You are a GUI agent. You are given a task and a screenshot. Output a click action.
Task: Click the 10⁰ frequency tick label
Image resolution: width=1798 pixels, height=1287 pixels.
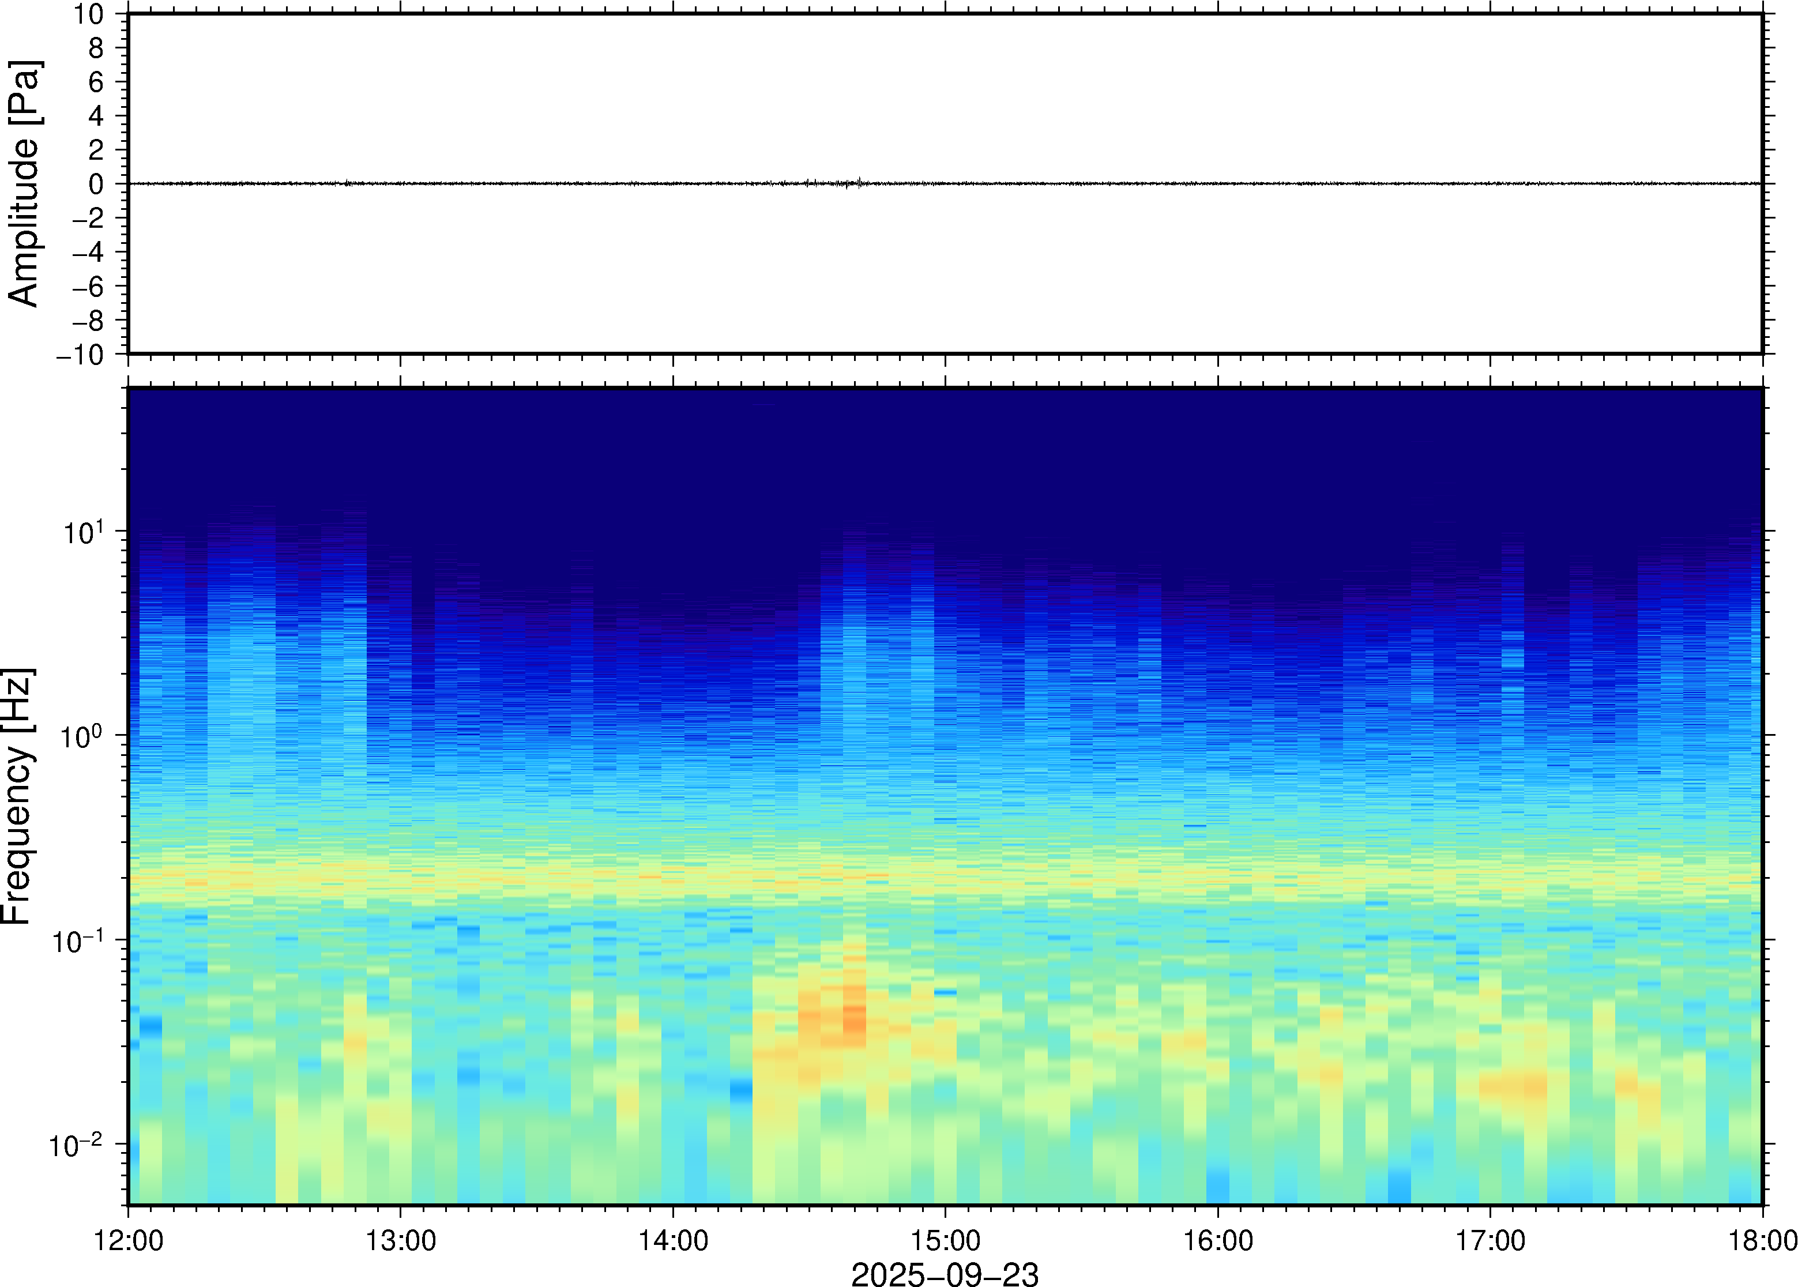[x=82, y=737]
